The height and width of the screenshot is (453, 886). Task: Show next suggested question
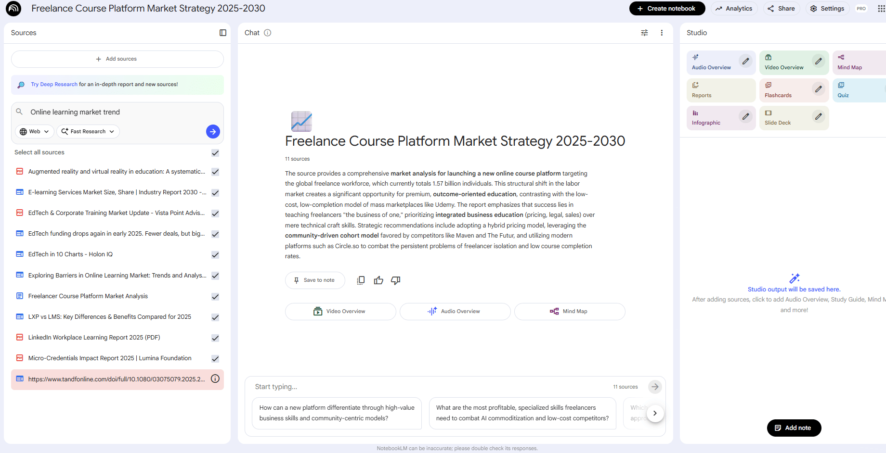[x=655, y=413]
